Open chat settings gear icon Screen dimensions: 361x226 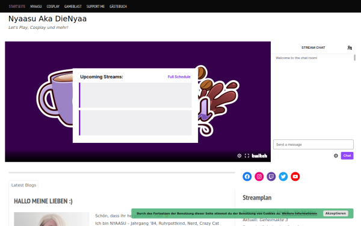pyautogui.click(x=336, y=155)
